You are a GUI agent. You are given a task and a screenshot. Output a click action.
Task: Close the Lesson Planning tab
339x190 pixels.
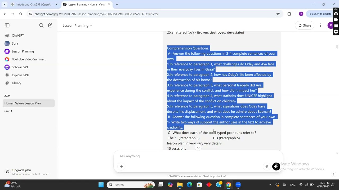tap(109, 4)
